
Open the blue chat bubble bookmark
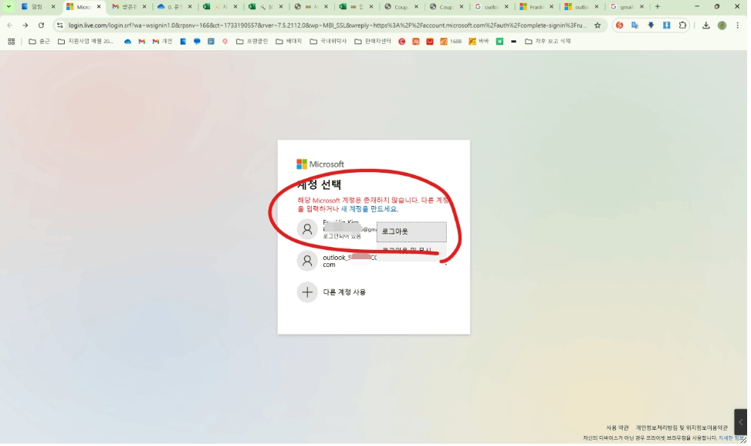pos(198,42)
